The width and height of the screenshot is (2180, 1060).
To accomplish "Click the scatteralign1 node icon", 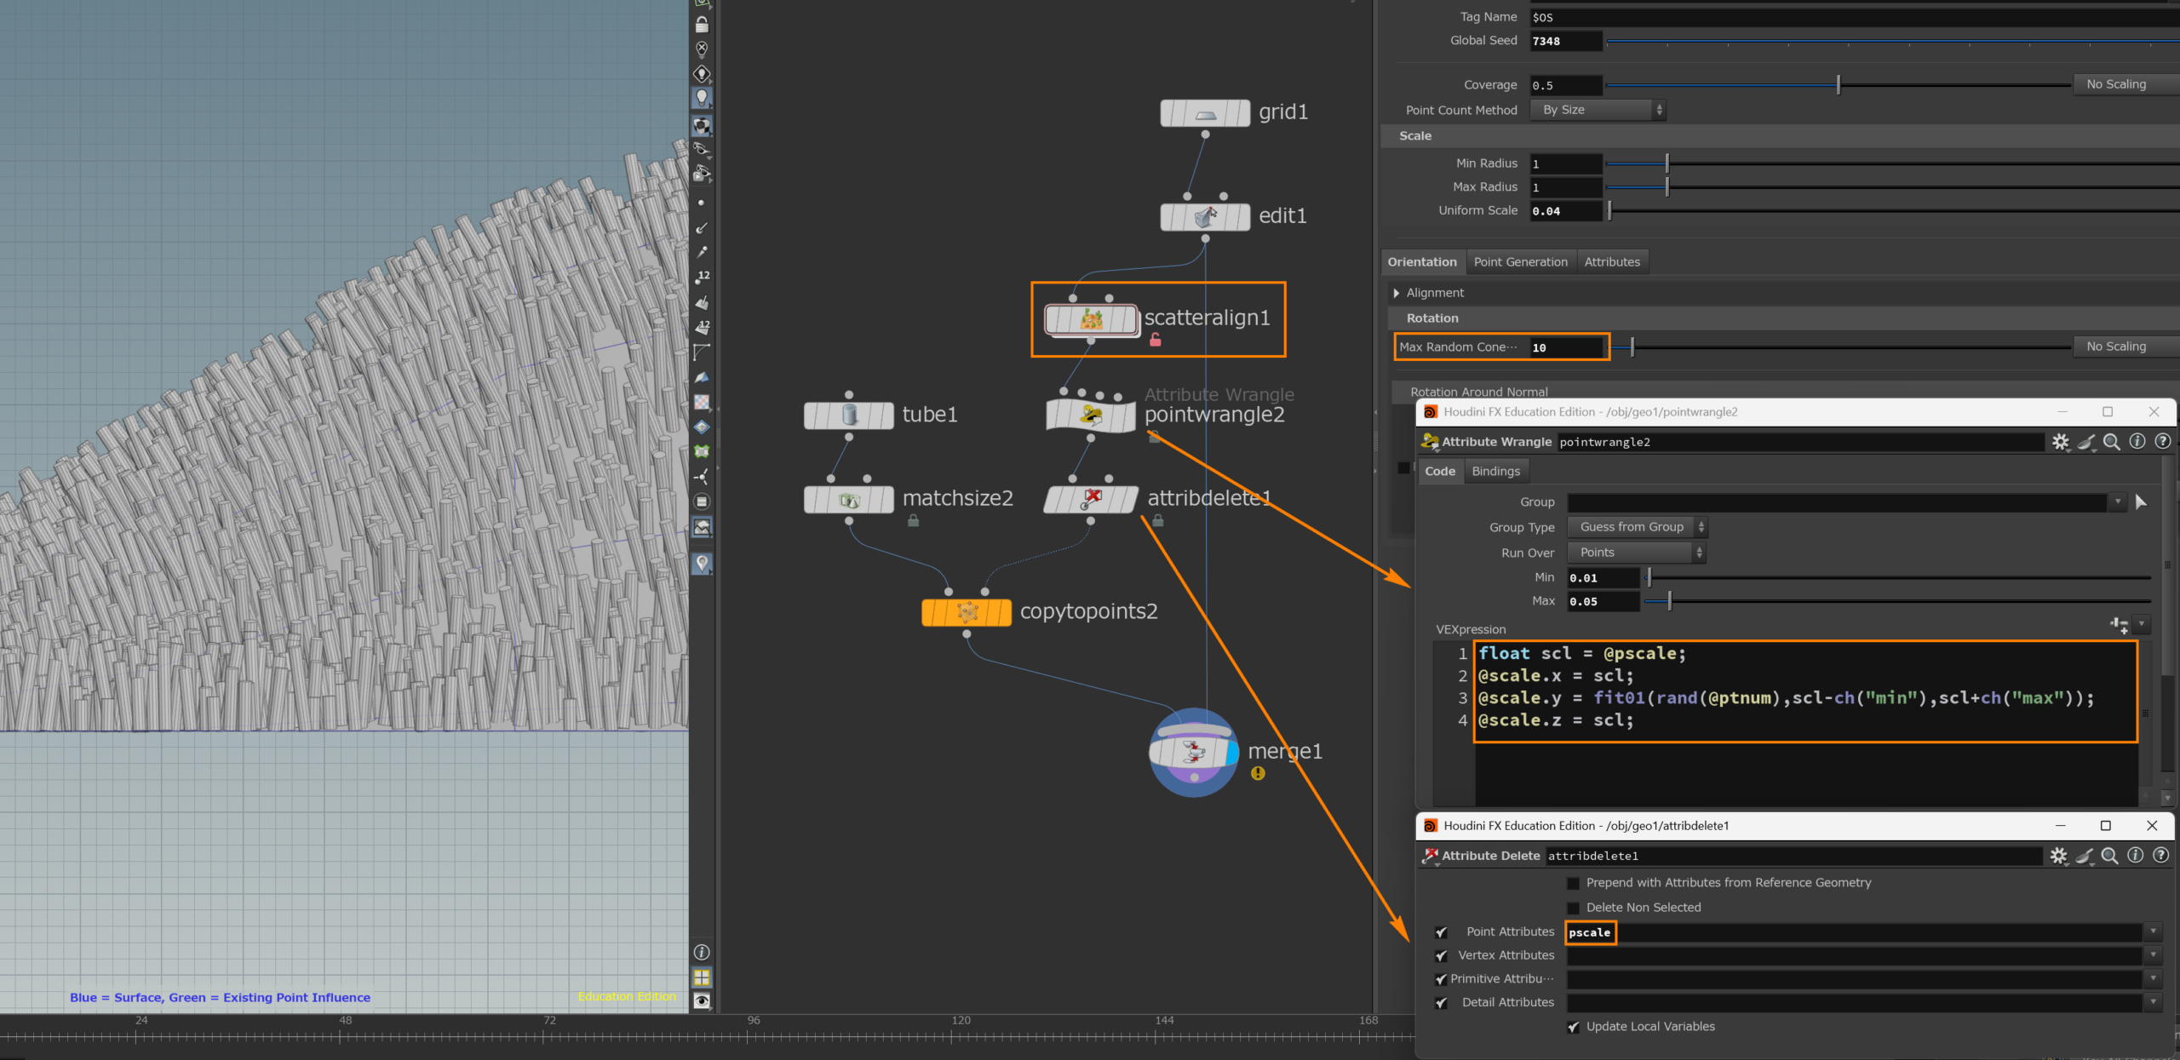I will 1091,320.
